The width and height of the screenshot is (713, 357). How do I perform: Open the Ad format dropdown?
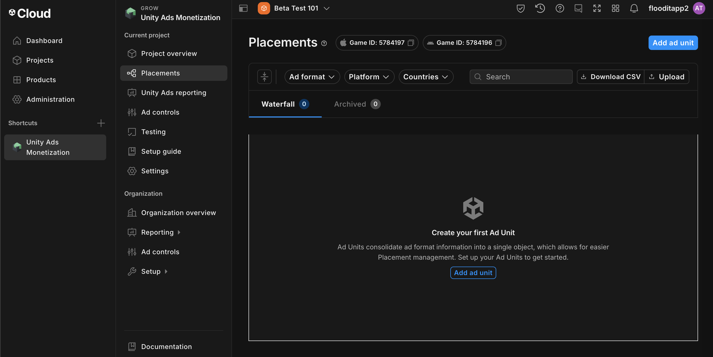pyautogui.click(x=312, y=76)
